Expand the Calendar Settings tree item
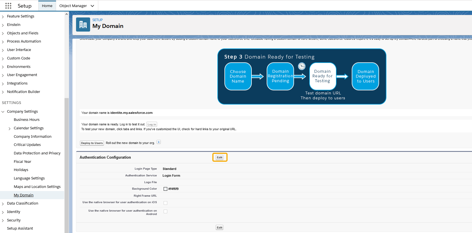Image resolution: width=472 pixels, height=233 pixels. coord(10,128)
